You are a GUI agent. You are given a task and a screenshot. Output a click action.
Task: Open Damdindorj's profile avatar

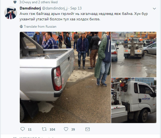click(11, 13)
